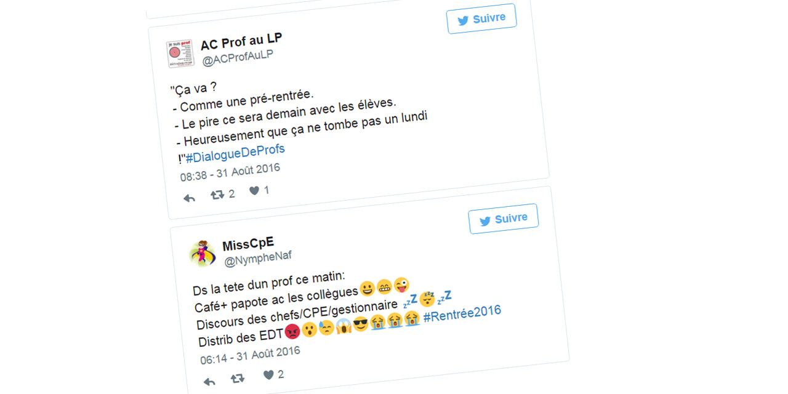This screenshot has width=788, height=394.
Task: Open the 06:14 - 31 Août 2016 timestamp
Action: pos(250,355)
